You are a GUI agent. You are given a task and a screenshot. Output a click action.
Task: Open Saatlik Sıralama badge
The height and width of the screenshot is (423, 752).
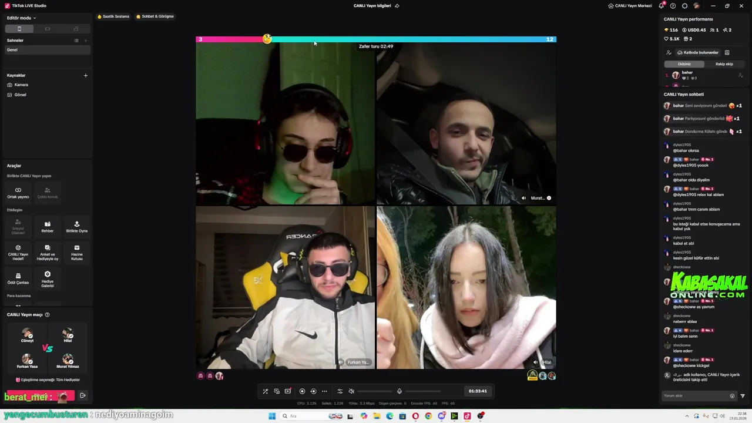tap(113, 16)
